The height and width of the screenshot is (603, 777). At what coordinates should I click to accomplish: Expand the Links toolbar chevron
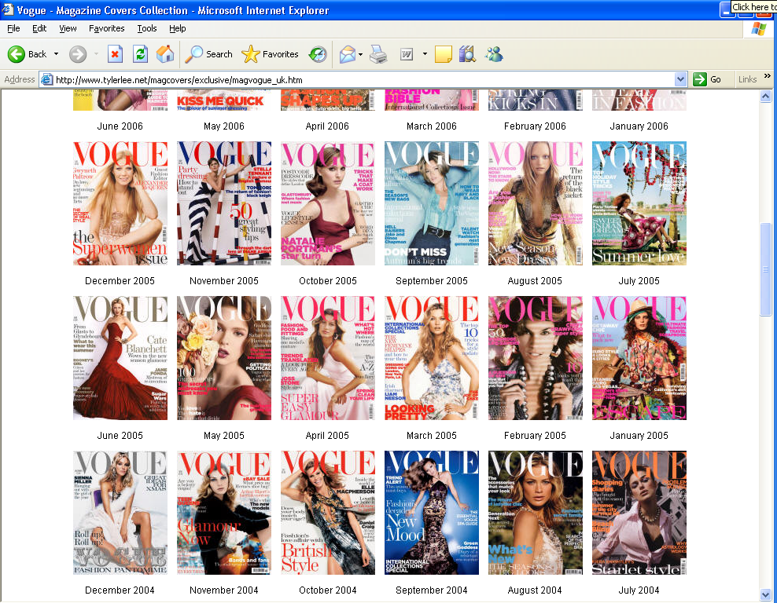tap(768, 76)
